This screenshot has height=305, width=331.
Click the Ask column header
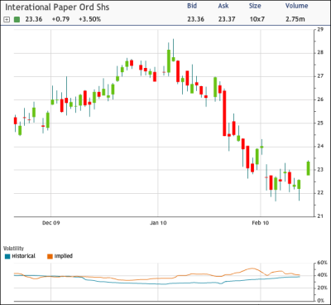coord(223,6)
